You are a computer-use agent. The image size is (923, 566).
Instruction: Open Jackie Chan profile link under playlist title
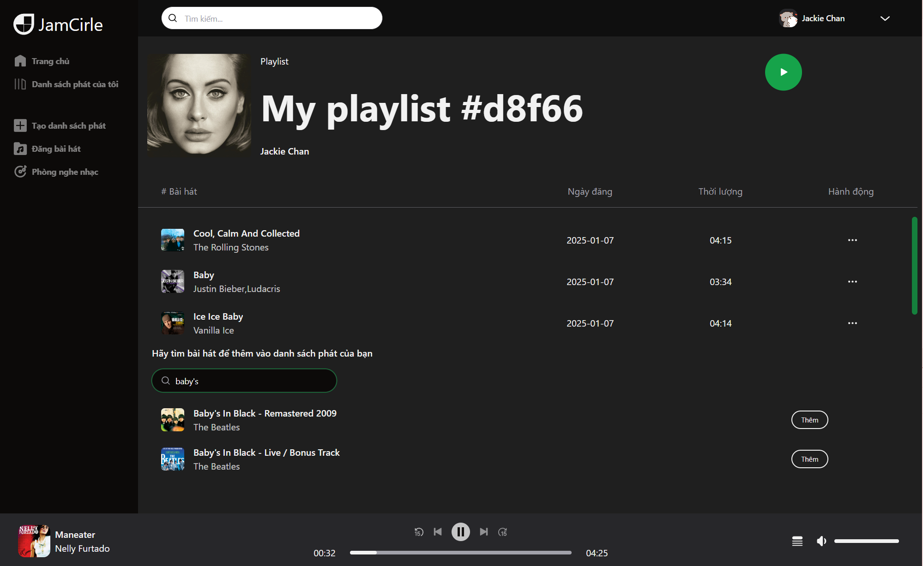pyautogui.click(x=284, y=151)
